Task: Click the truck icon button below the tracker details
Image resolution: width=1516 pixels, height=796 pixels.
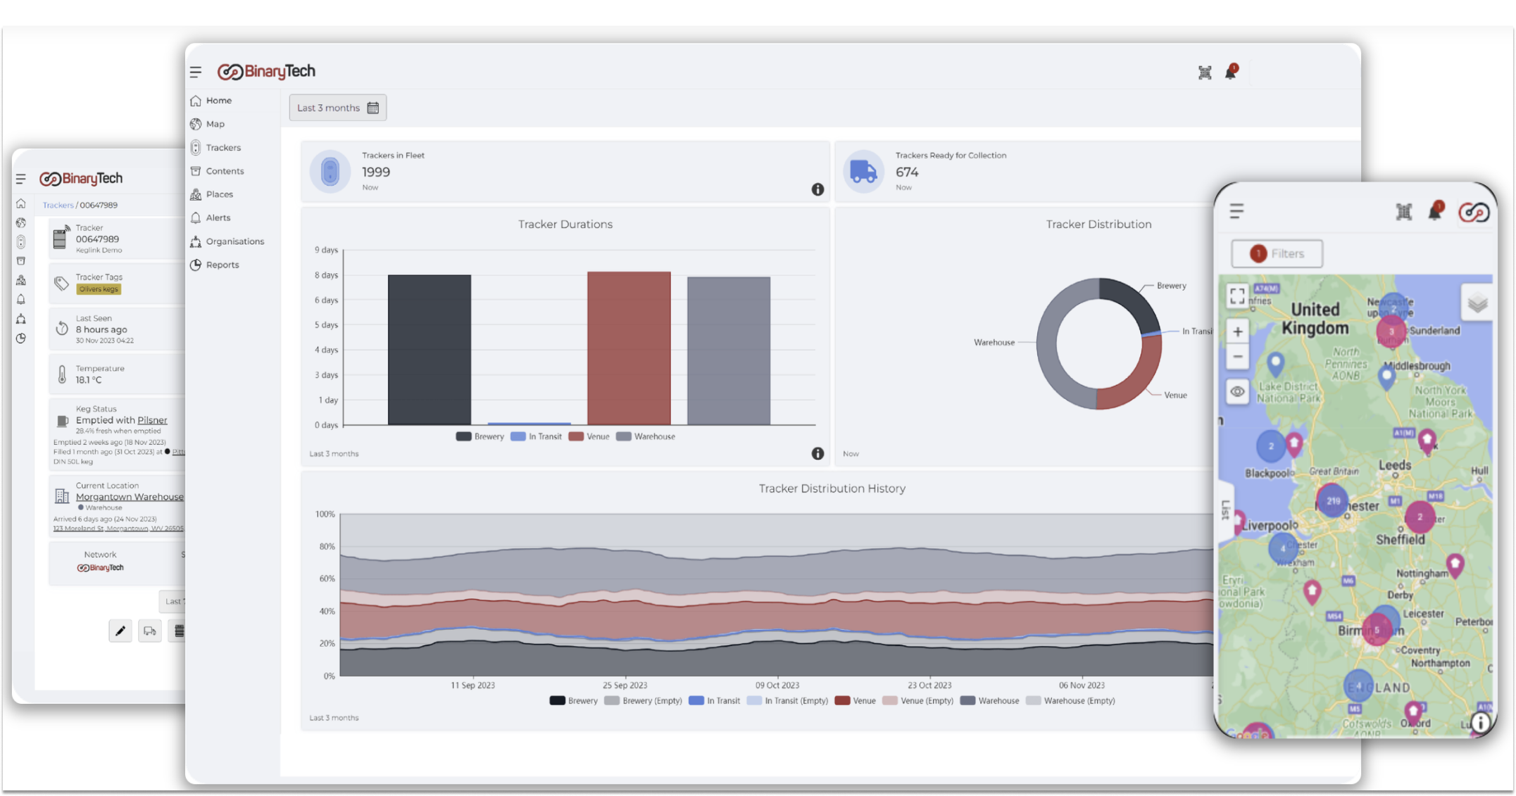Action: coord(149,631)
